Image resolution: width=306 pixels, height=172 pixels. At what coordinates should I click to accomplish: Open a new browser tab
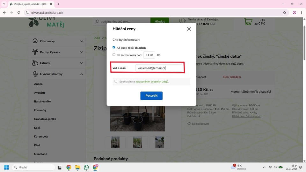(x=58, y=4)
